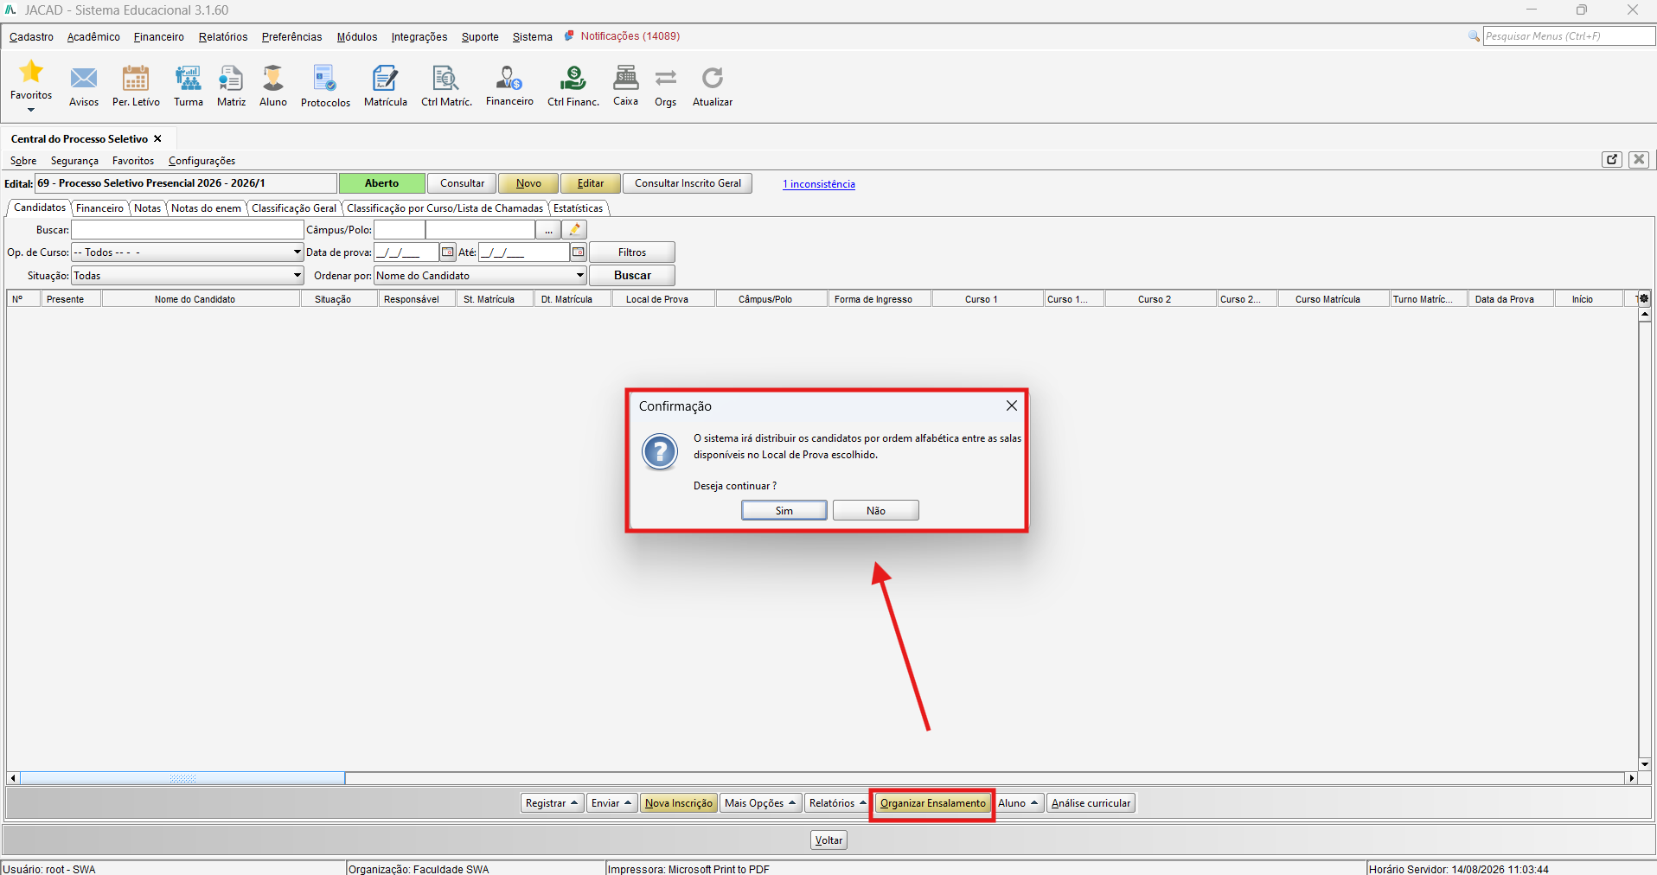Click the vertical scrollbar down arrow

click(1645, 764)
